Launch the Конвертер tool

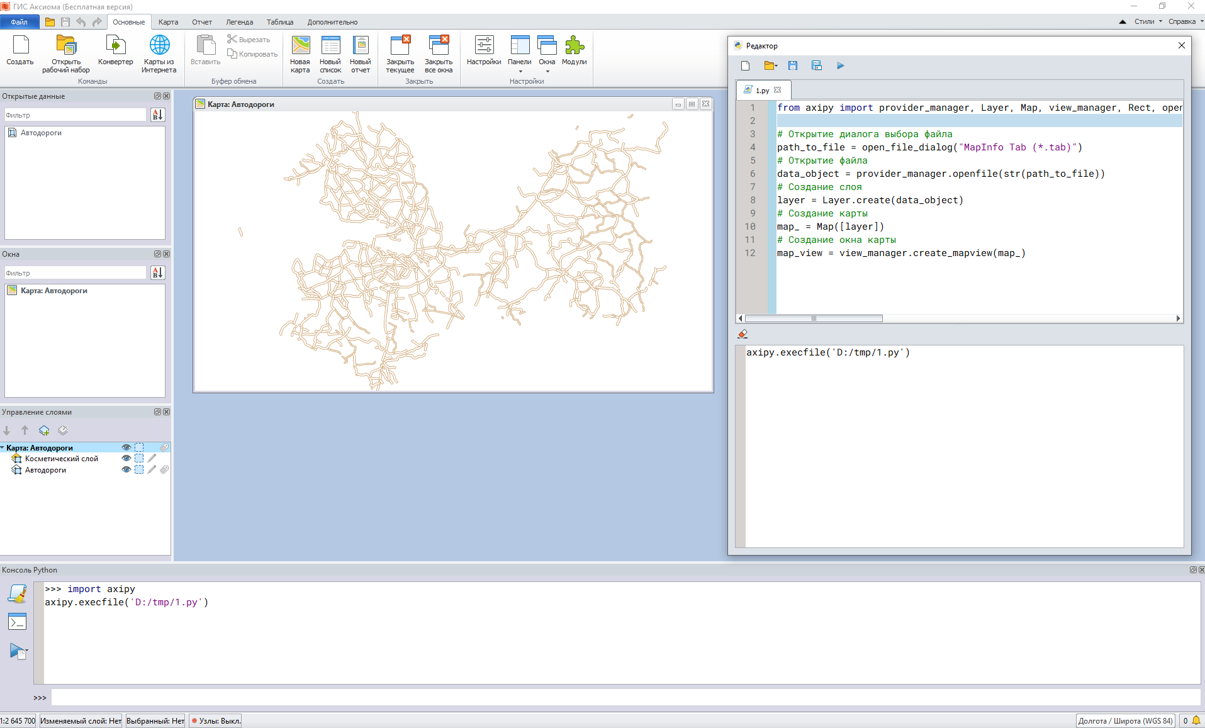[116, 50]
